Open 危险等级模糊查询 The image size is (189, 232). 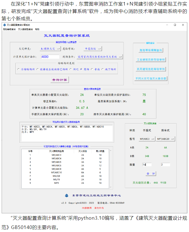151,50
